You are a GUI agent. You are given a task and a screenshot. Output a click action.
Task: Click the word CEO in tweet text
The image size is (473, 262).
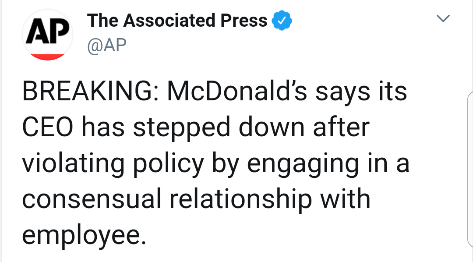click(x=48, y=127)
